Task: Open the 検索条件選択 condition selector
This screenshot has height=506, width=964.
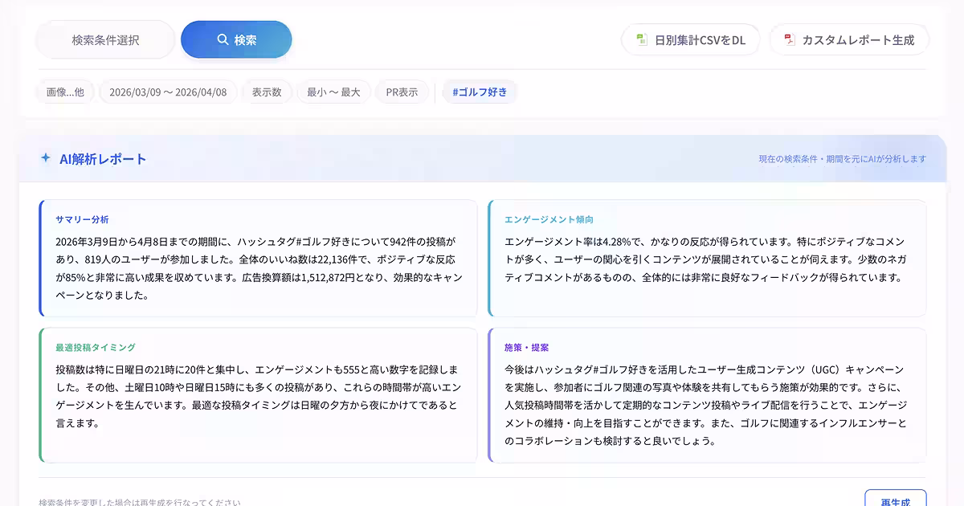Action: click(x=104, y=39)
